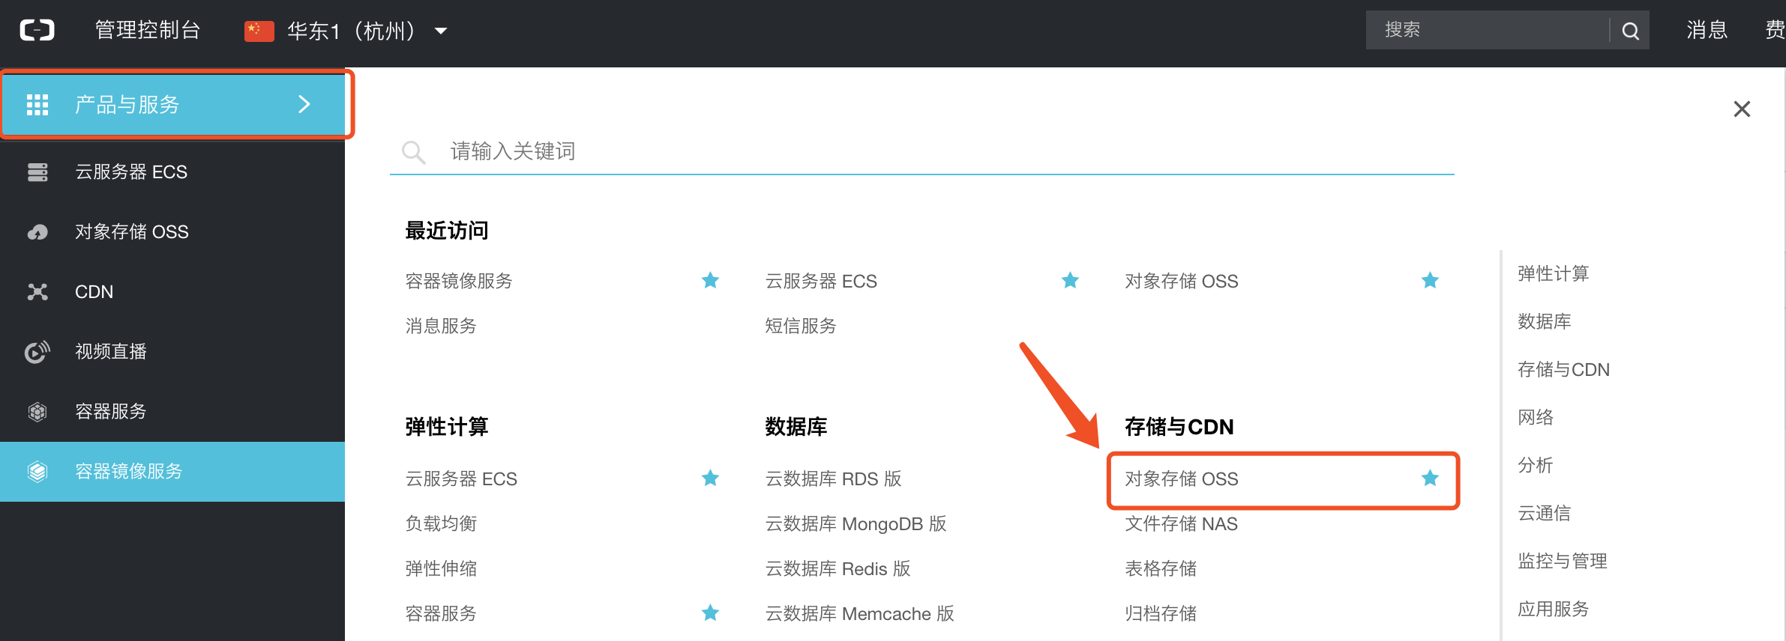Open 云服务器 ECS under 最近访问
Image resolution: width=1786 pixels, height=641 pixels.
pyautogui.click(x=821, y=281)
